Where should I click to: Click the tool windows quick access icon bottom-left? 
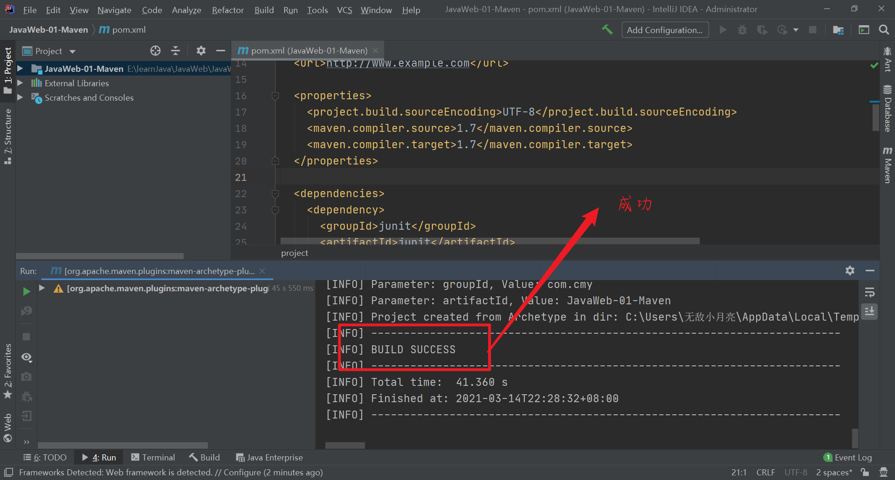(x=8, y=472)
